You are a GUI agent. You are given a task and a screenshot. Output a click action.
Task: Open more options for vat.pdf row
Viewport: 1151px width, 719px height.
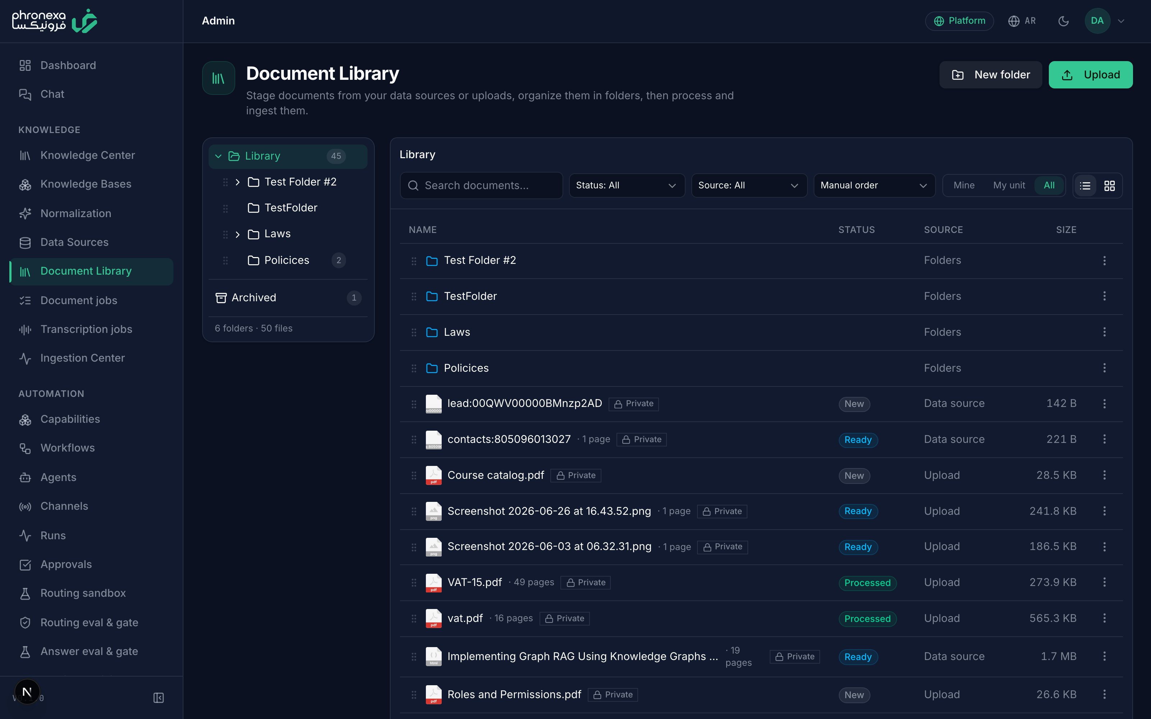1104,618
